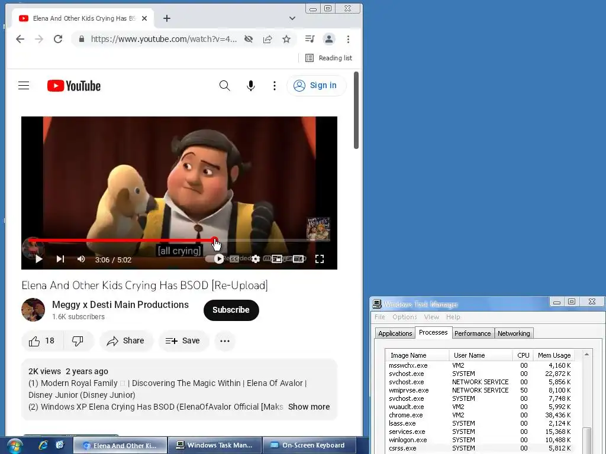Sort processes by User Name column
The height and width of the screenshot is (454, 606).
click(x=481, y=355)
